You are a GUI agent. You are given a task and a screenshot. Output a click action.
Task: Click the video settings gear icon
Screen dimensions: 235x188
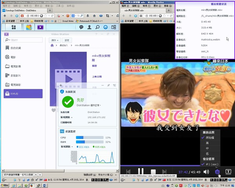pos(217,172)
